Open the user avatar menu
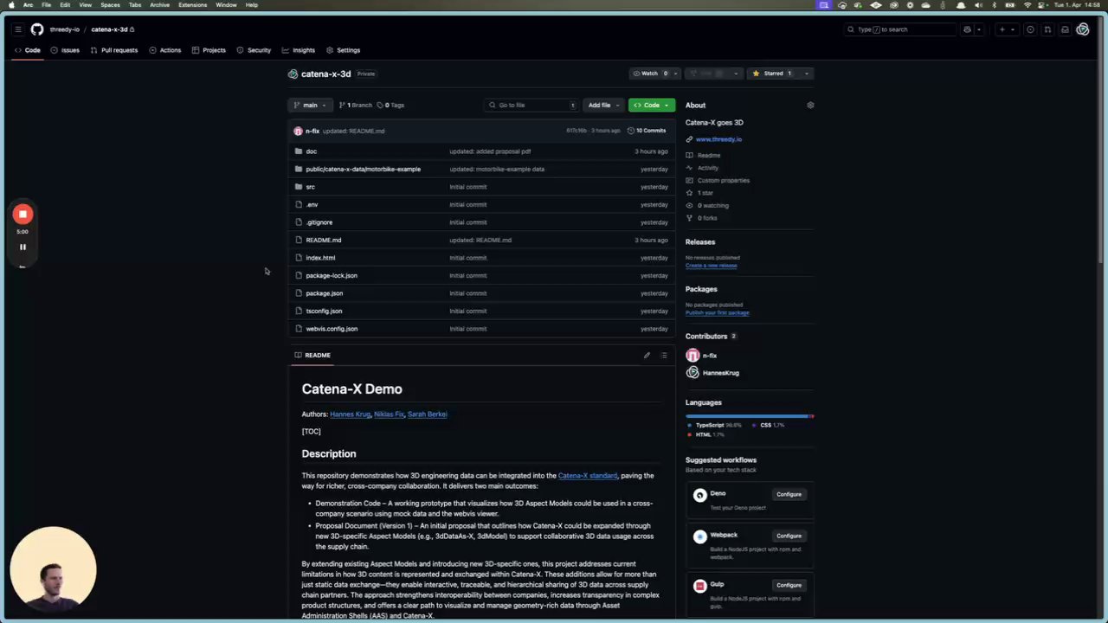This screenshot has width=1108, height=623. (x=1082, y=29)
